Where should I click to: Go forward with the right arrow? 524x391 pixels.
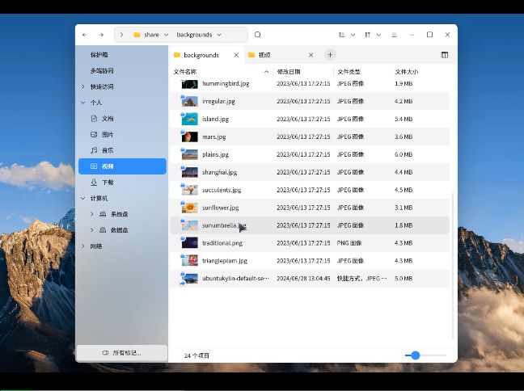click(x=101, y=35)
